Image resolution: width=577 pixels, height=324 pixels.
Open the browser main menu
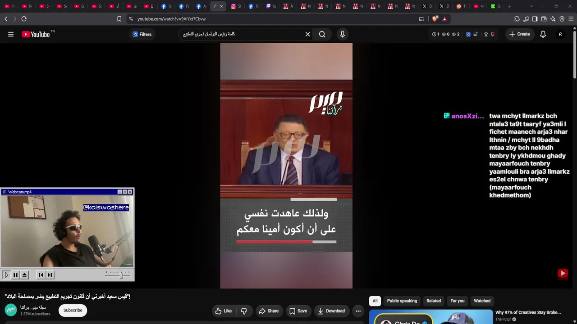(571, 19)
